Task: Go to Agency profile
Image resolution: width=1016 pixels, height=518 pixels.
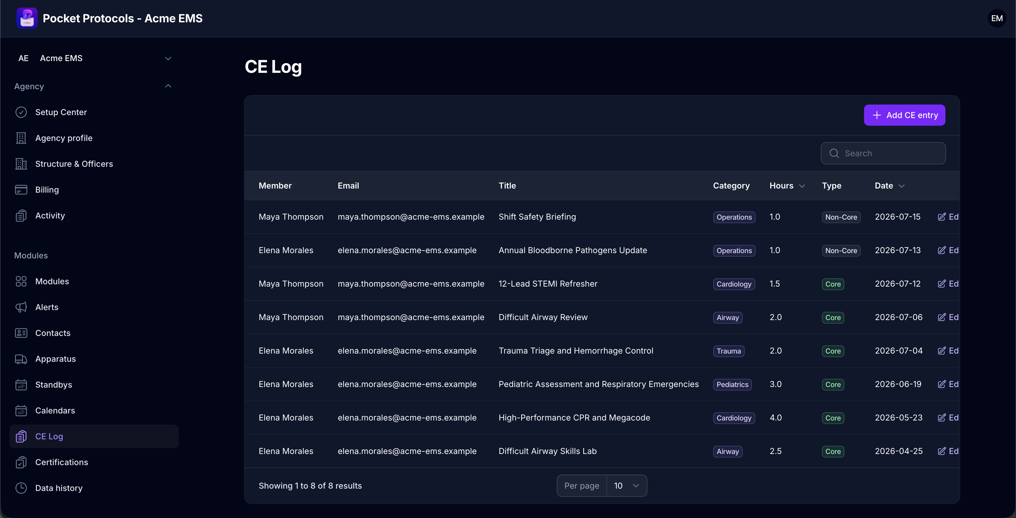Action: [x=94, y=138]
